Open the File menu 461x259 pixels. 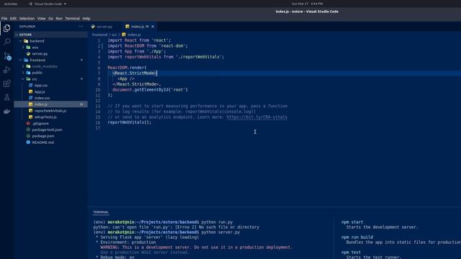(x=4, y=18)
